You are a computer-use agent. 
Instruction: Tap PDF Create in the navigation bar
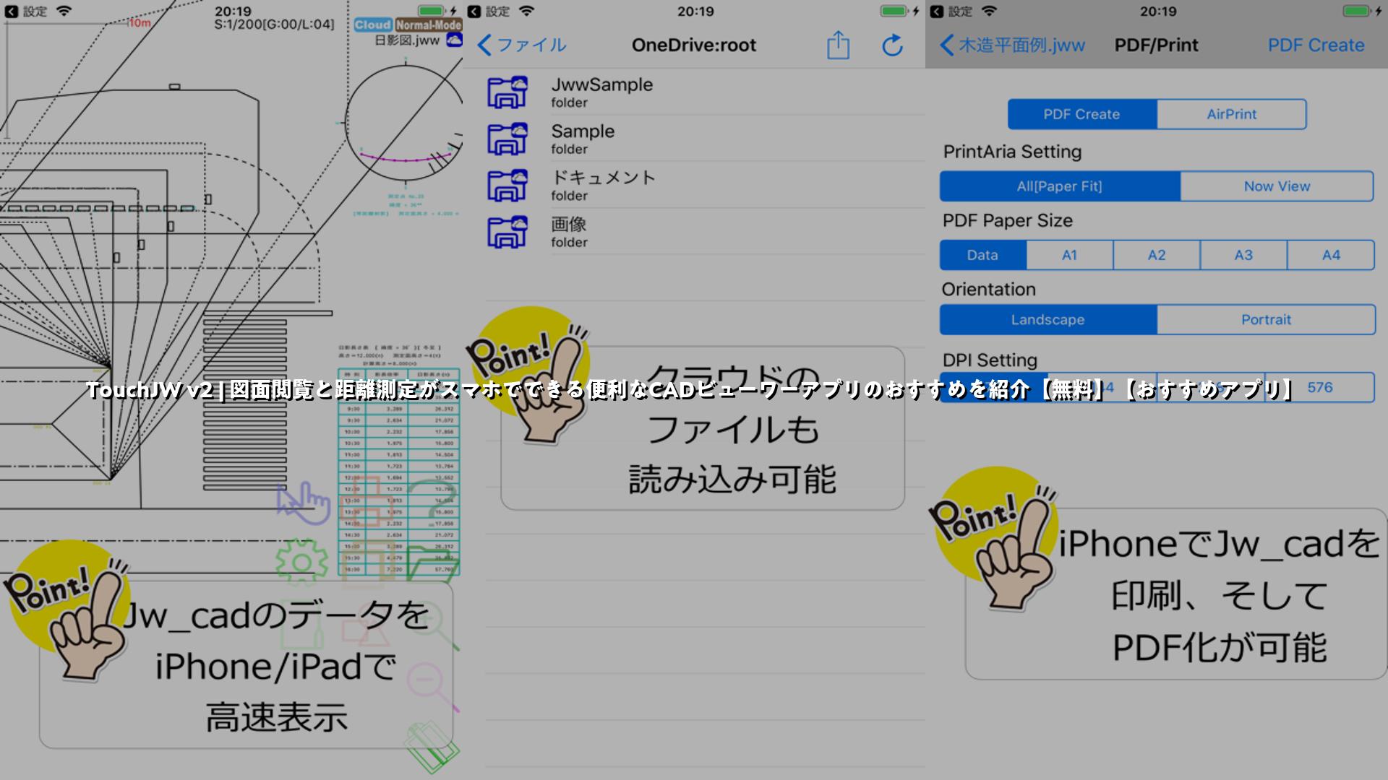tap(1316, 45)
